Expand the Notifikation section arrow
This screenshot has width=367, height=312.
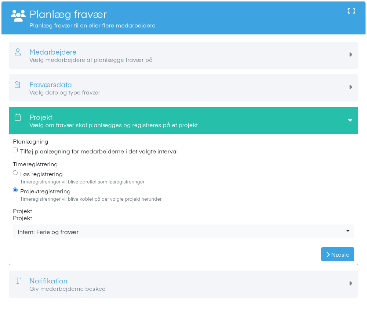350,283
